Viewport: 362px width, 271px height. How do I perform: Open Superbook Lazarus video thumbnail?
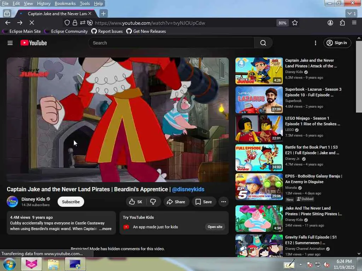click(259, 100)
